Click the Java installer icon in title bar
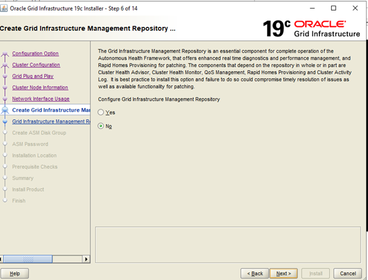 (x=4, y=8)
